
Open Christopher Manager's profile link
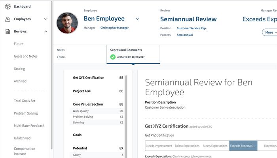[x=114, y=28]
